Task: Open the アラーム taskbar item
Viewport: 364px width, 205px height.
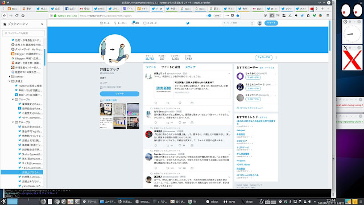Action: (90, 202)
